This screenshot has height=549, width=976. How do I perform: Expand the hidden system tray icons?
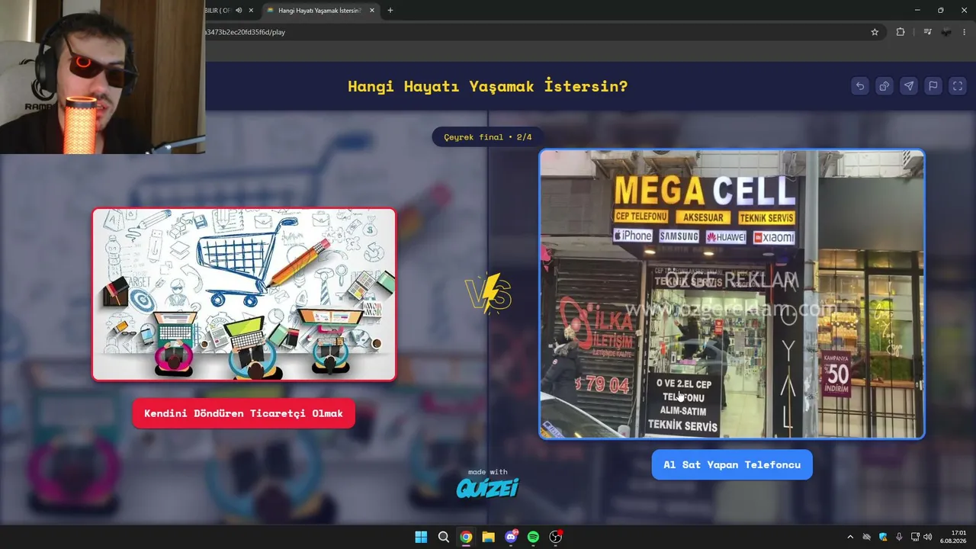(x=850, y=537)
